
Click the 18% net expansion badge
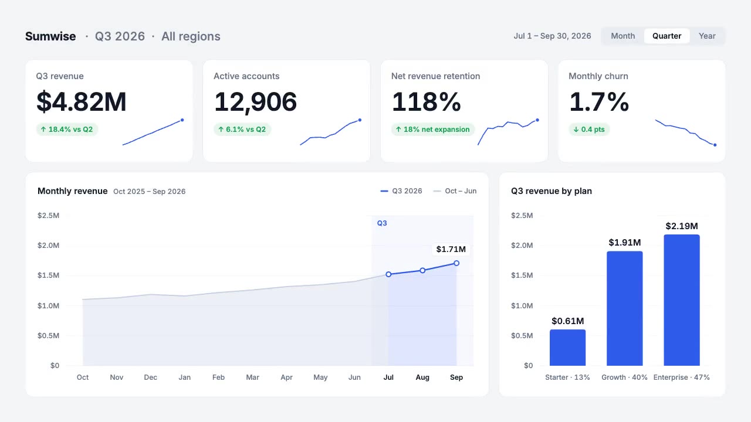(433, 130)
